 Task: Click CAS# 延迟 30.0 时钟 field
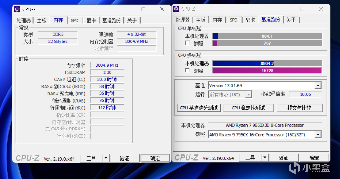(x=107, y=79)
